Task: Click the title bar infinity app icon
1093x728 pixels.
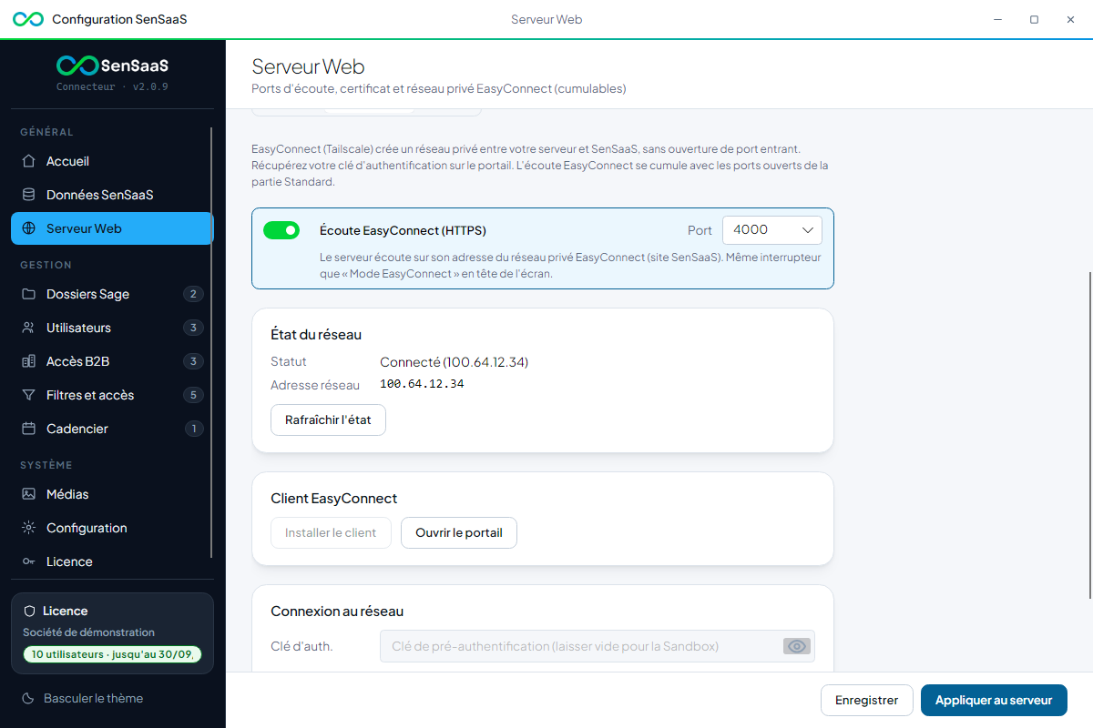Action: tap(28, 19)
